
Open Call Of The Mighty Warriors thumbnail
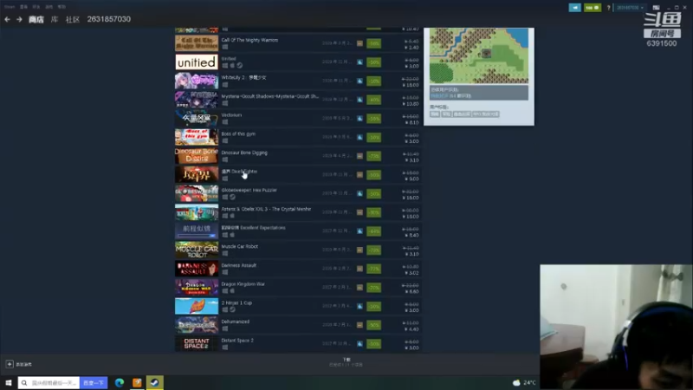(x=197, y=43)
